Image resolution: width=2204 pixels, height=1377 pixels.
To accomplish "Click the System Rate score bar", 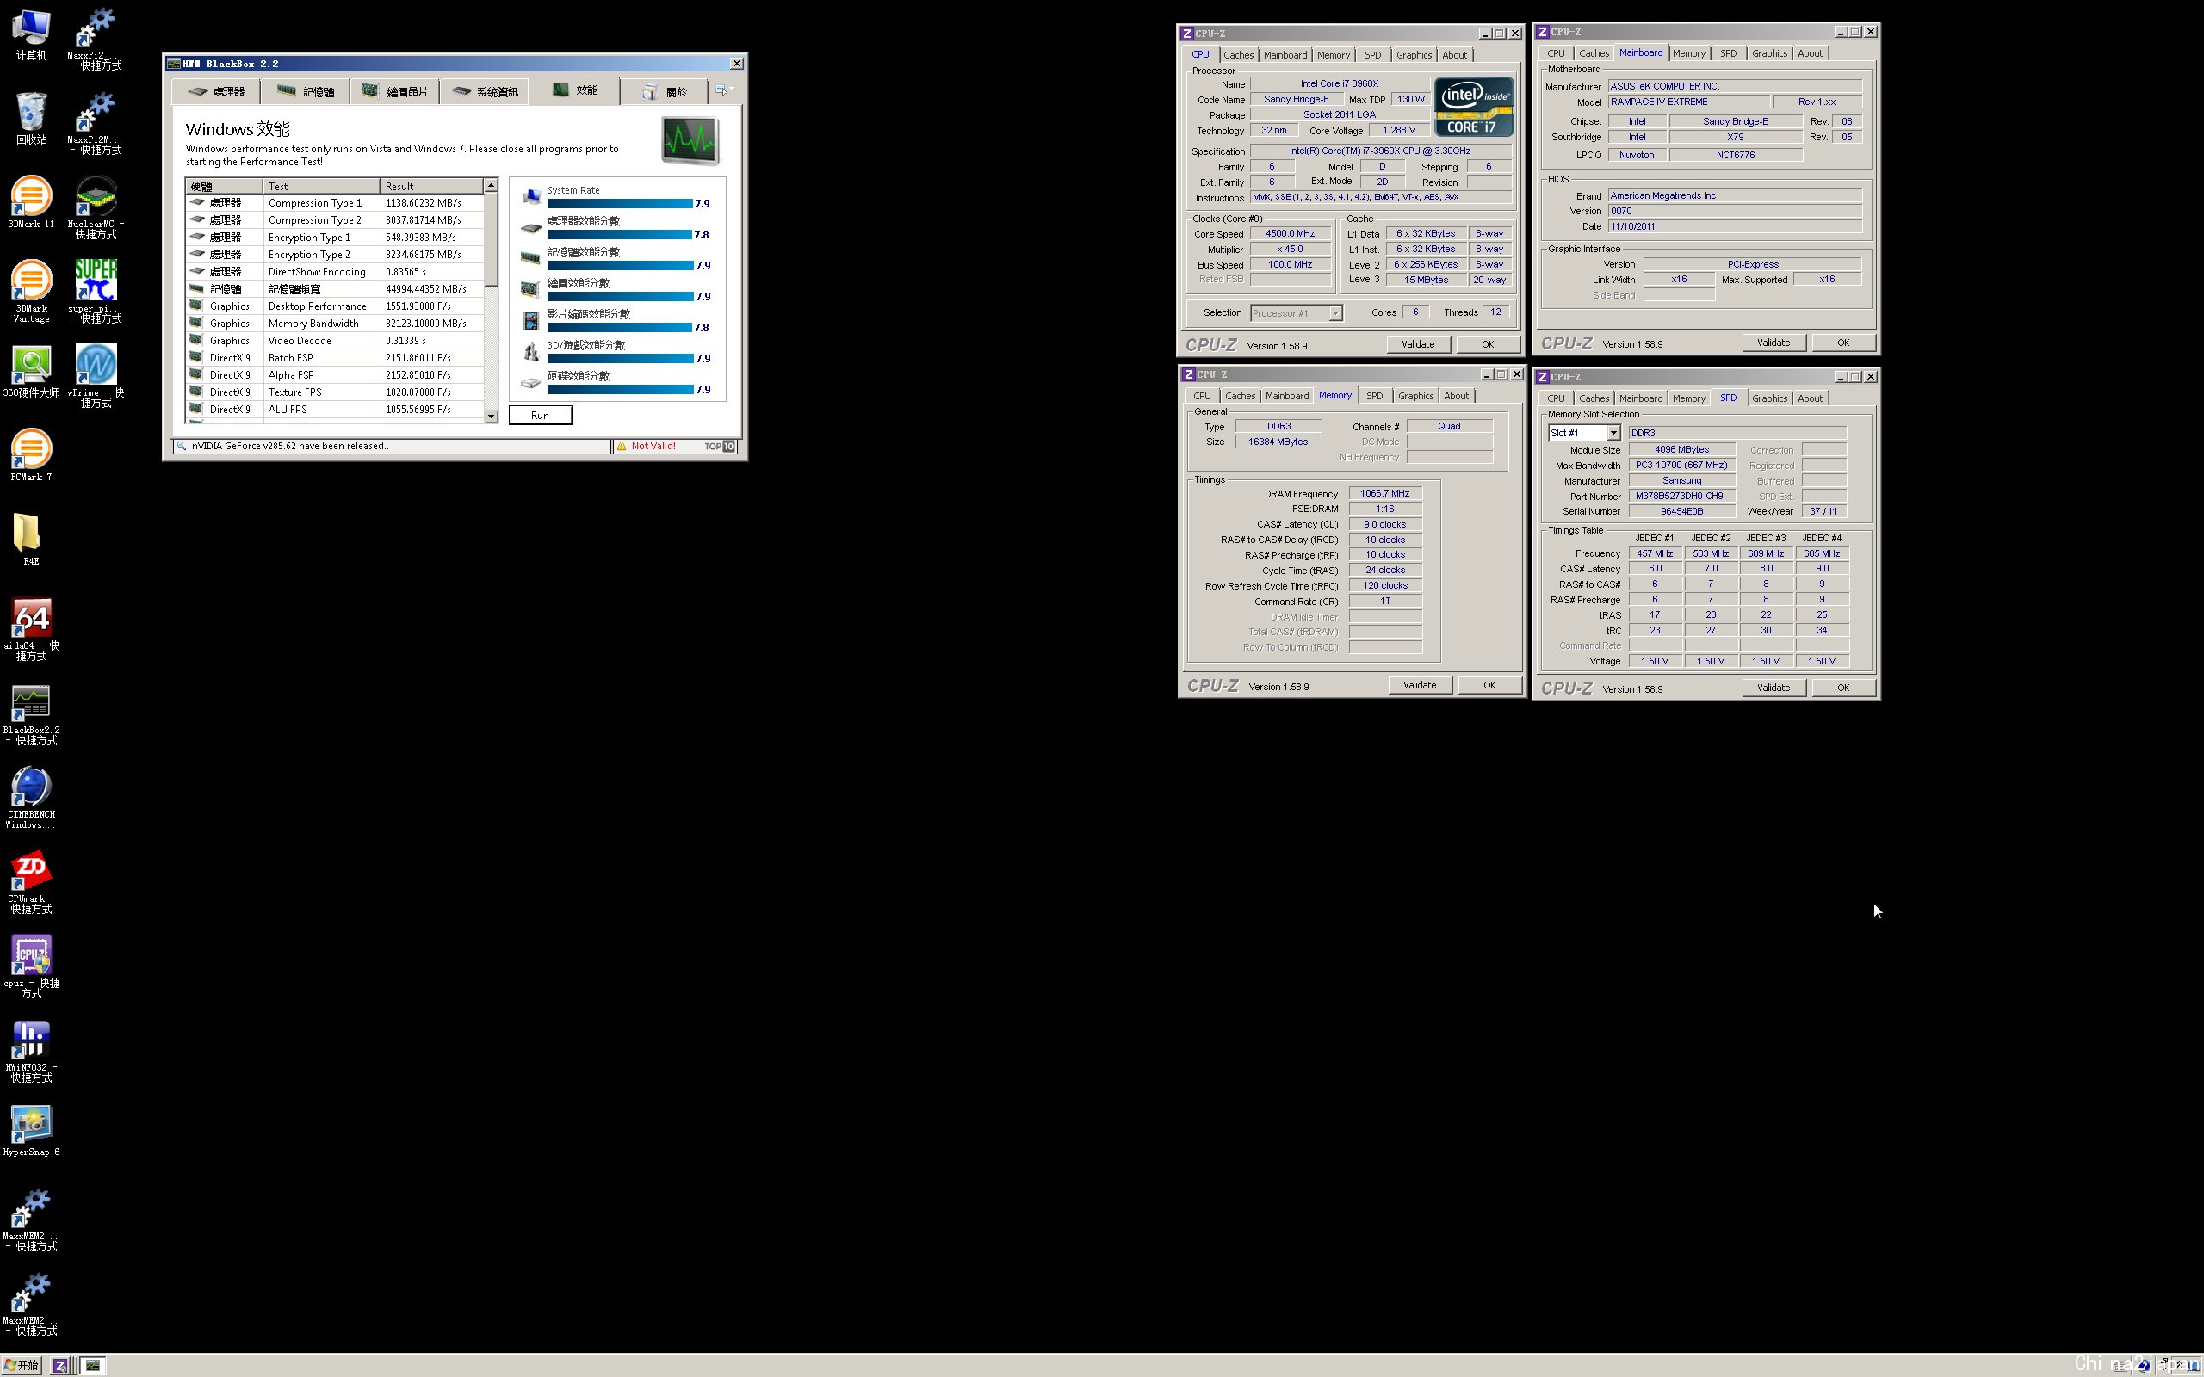I will tap(619, 204).
